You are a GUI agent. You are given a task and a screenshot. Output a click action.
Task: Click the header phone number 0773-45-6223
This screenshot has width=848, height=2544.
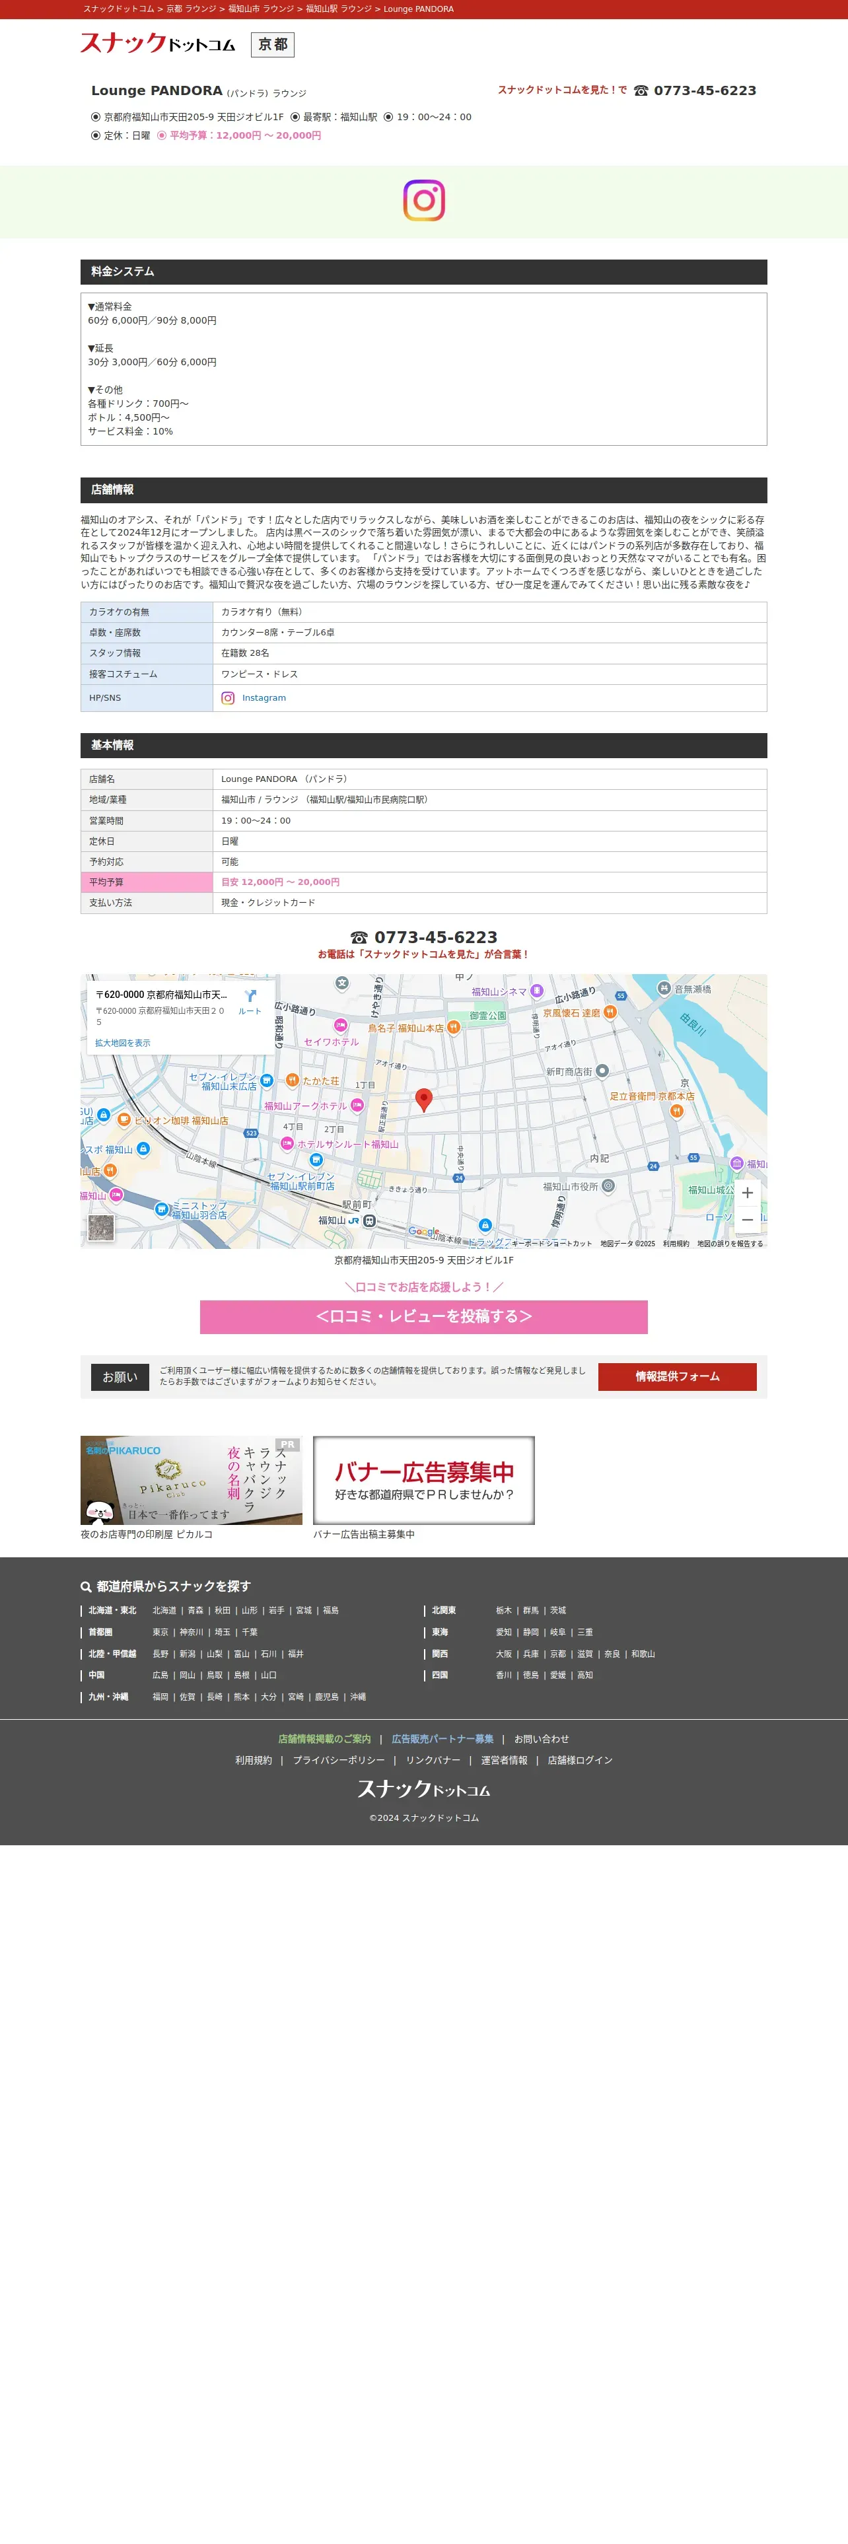pos(705,90)
